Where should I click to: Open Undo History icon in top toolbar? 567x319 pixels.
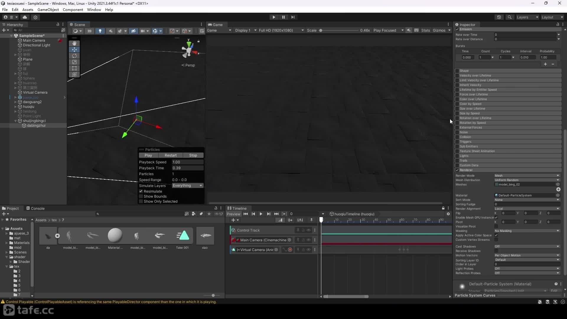pos(499,17)
